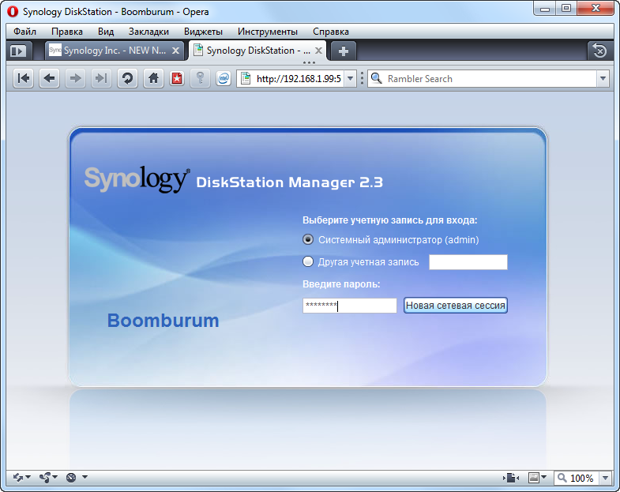Minimize the Opera window
Viewport: 620px width, 492px height.
pyautogui.click(x=545, y=9)
